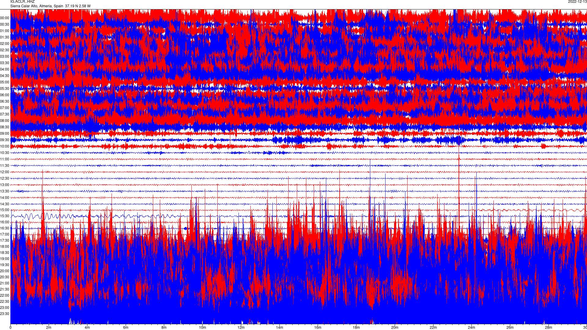
Task: Select the 05:30 time row label
Action: tap(5, 89)
